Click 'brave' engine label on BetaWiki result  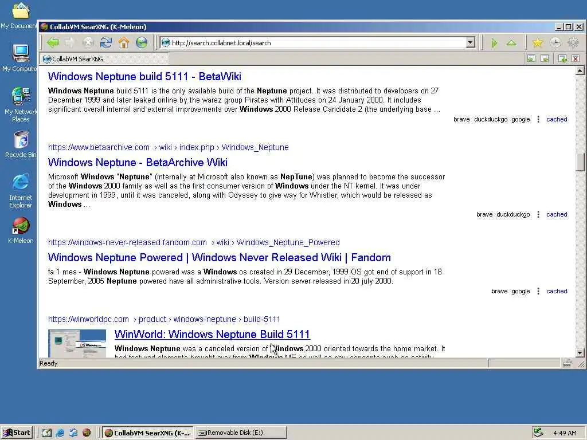coord(461,119)
